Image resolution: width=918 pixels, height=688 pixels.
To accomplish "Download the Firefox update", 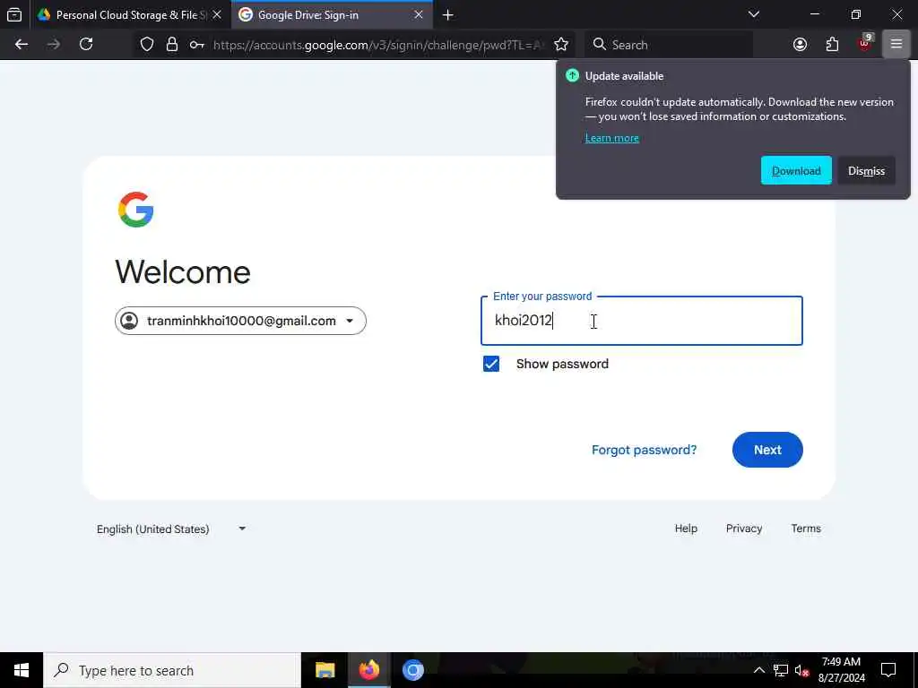I will (796, 171).
